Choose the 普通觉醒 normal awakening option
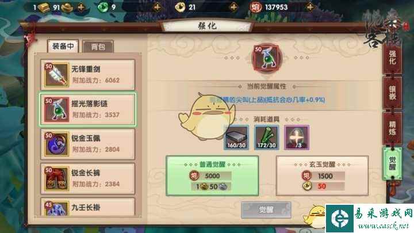This screenshot has width=414, height=233. click(x=212, y=175)
